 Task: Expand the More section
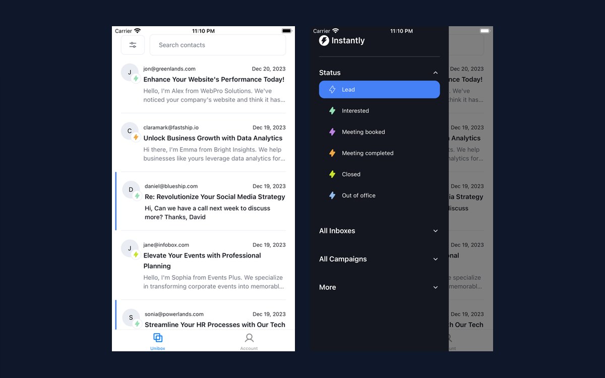pos(436,287)
